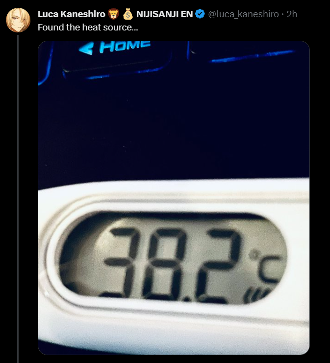Click the HOME arrow icon in photo
Screen dimensions: 330x363
point(86,49)
